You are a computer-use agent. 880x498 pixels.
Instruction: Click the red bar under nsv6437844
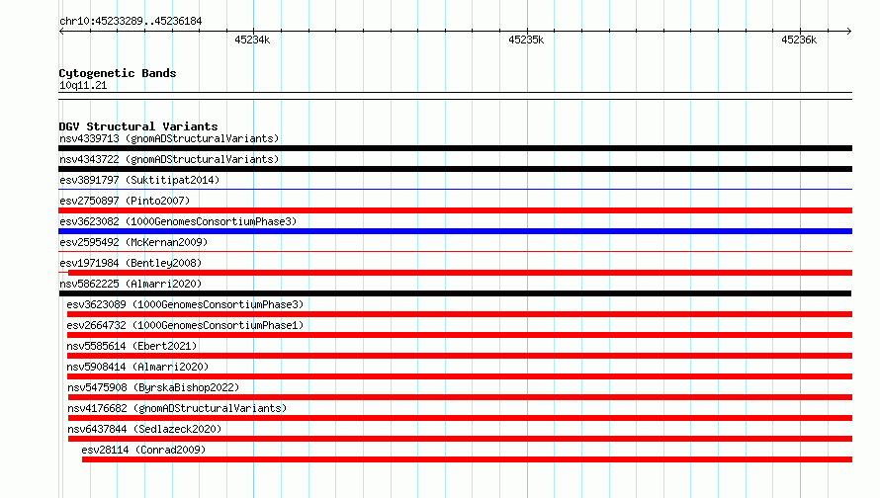coord(460,439)
